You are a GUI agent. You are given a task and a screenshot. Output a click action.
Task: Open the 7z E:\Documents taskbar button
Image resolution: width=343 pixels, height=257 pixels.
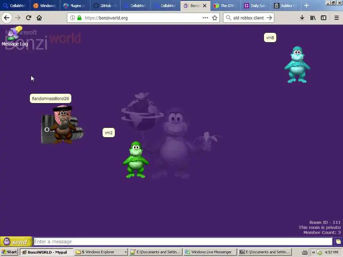(265, 252)
